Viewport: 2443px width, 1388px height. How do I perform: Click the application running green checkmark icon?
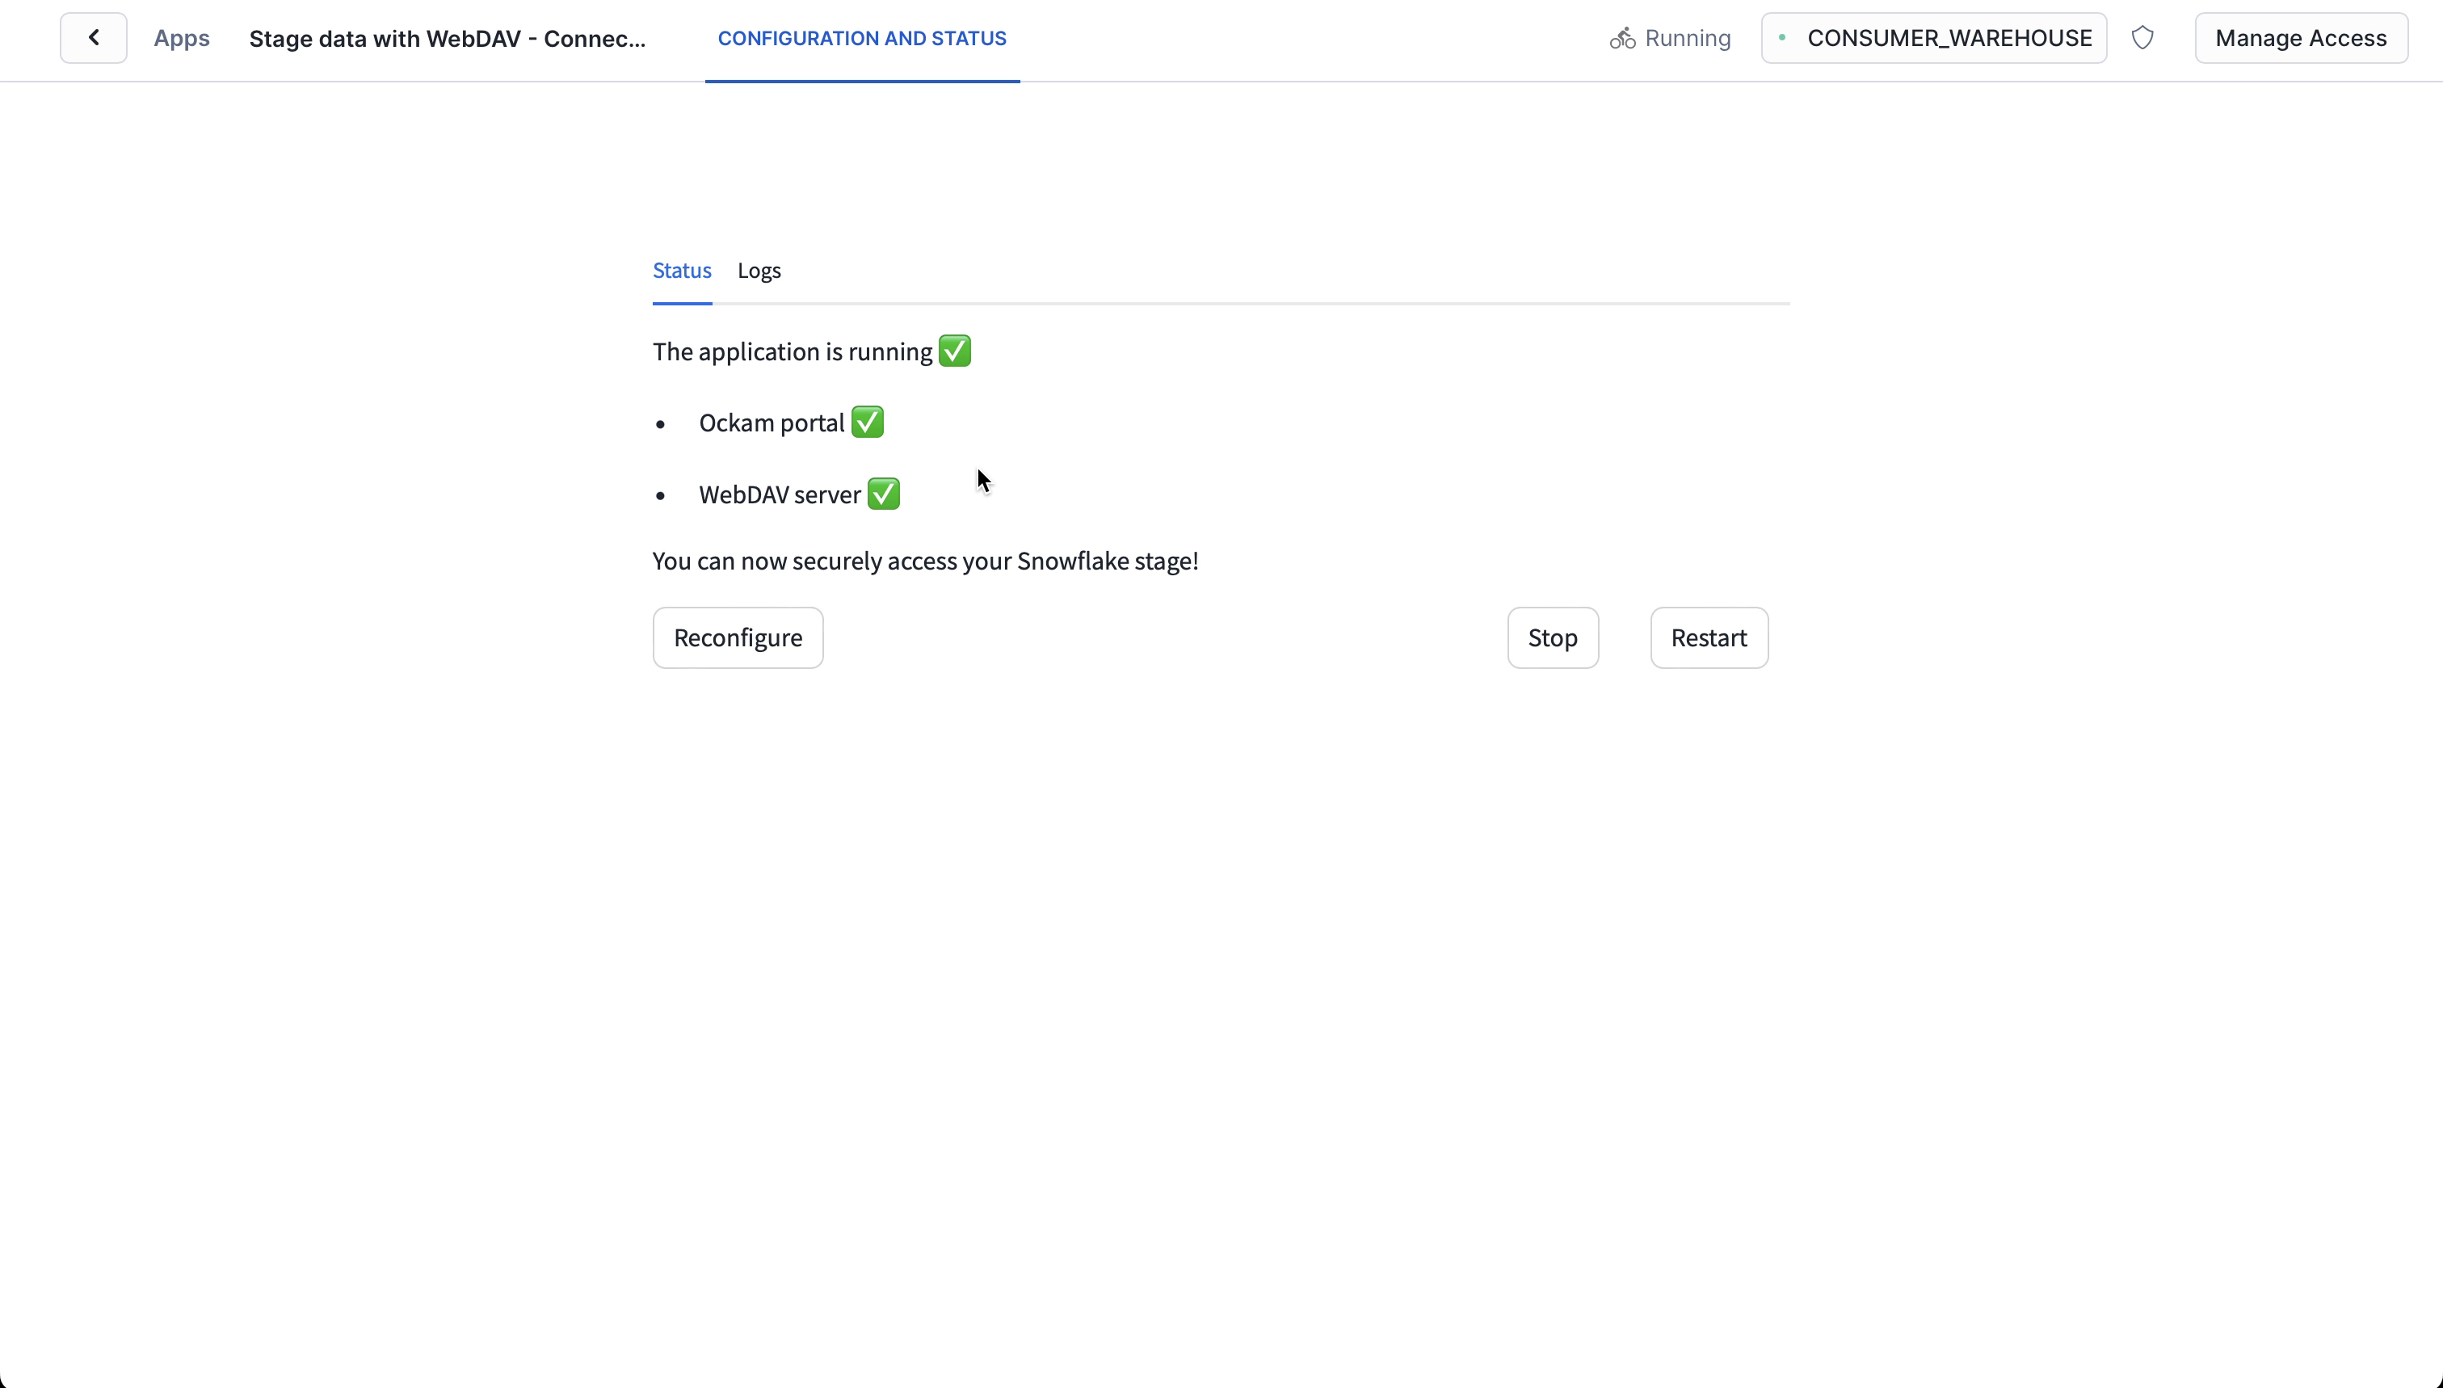pyautogui.click(x=955, y=351)
